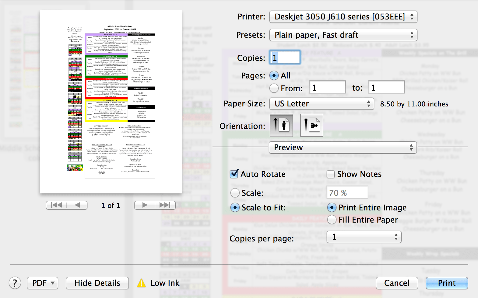Select the All pages radio button
This screenshot has width=478, height=298.
[274, 75]
